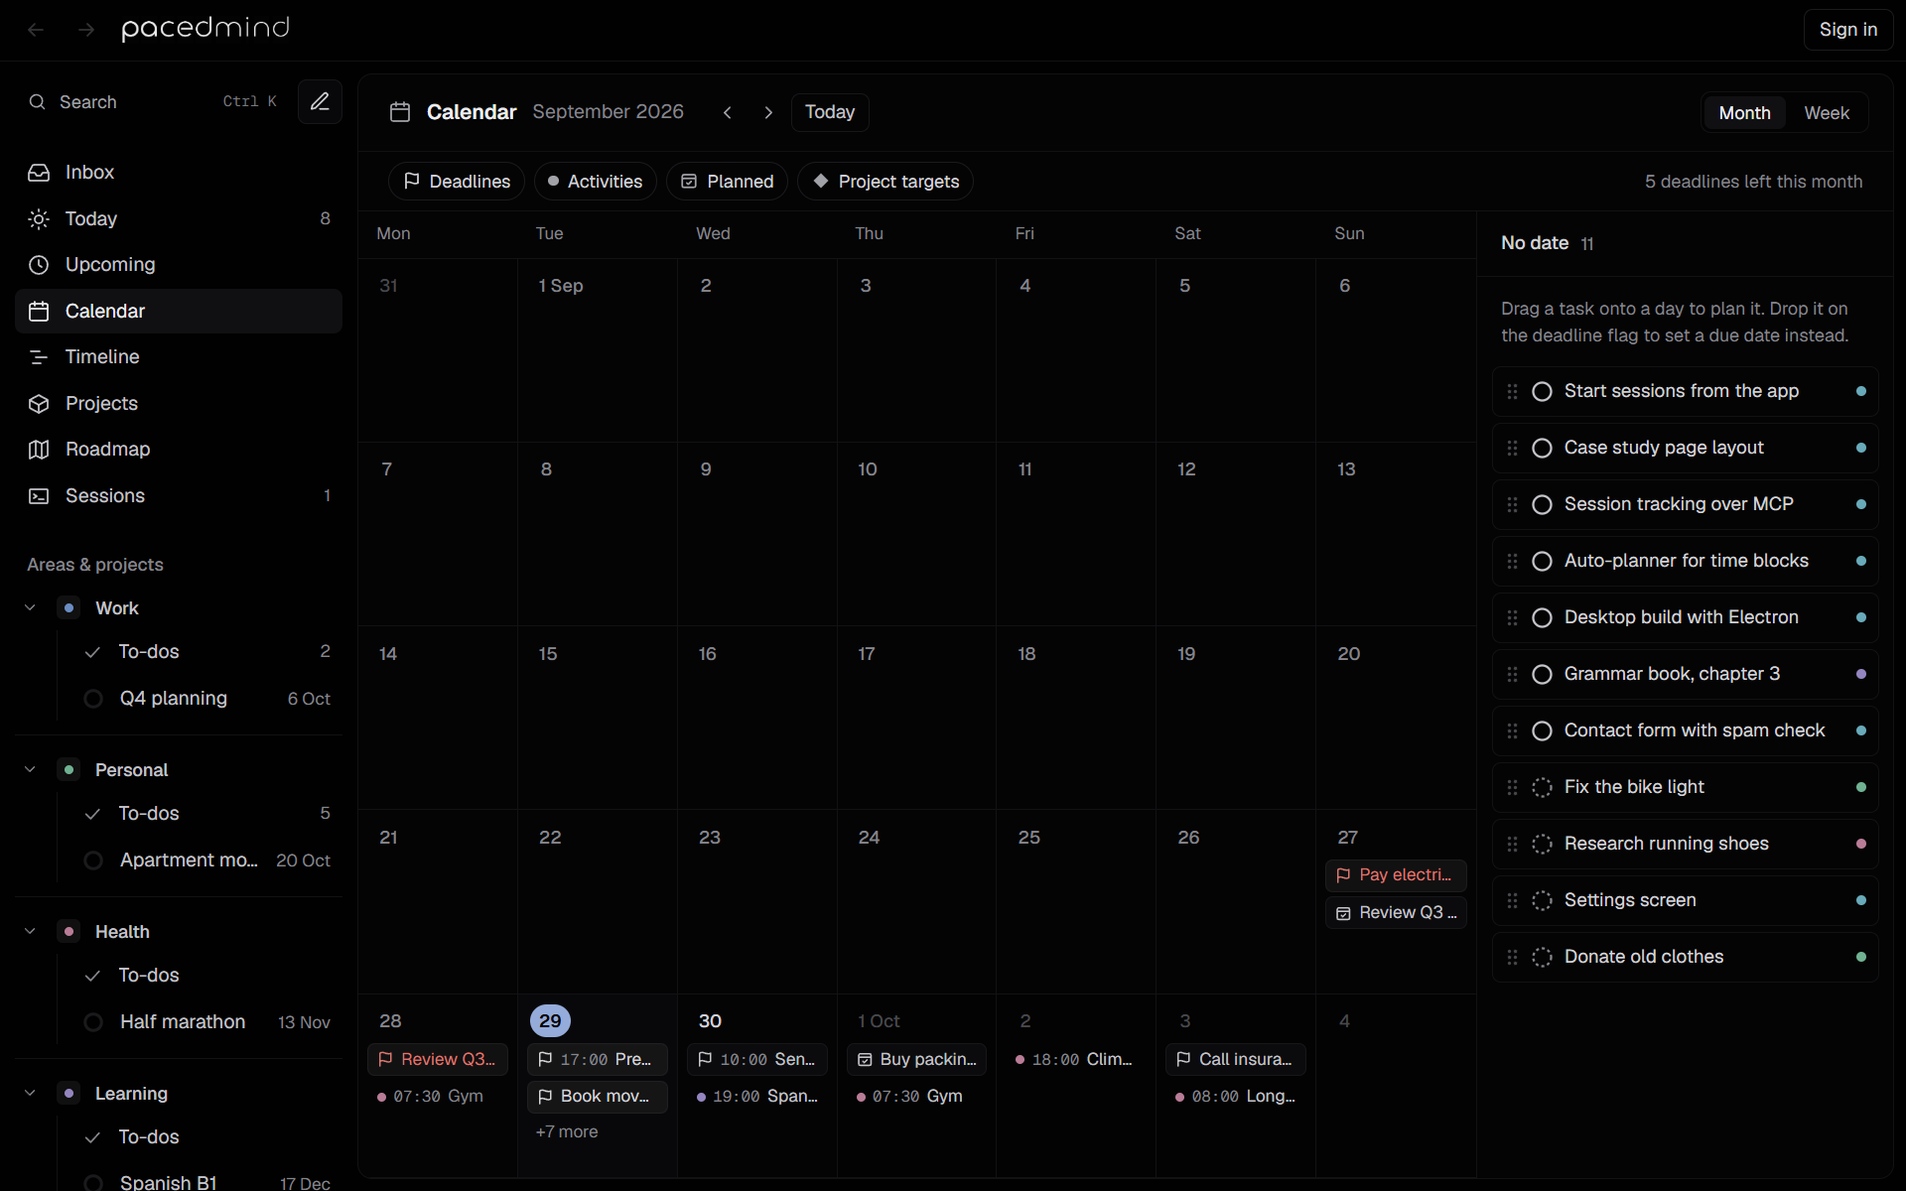The width and height of the screenshot is (1906, 1191).
Task: Open the 19:00 Span... activity on the 30th
Action: [757, 1097]
